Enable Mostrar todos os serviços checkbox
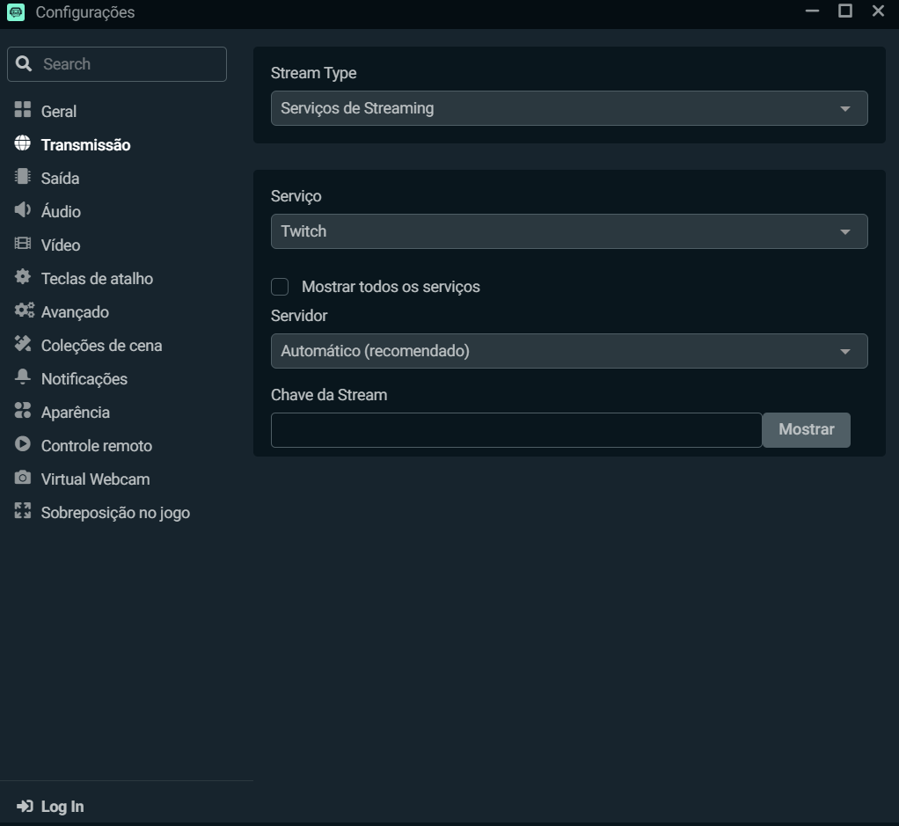Image resolution: width=899 pixels, height=826 pixels. pos(280,287)
